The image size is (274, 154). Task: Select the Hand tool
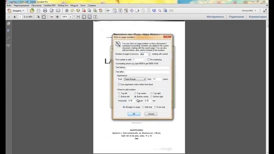coord(44,17)
